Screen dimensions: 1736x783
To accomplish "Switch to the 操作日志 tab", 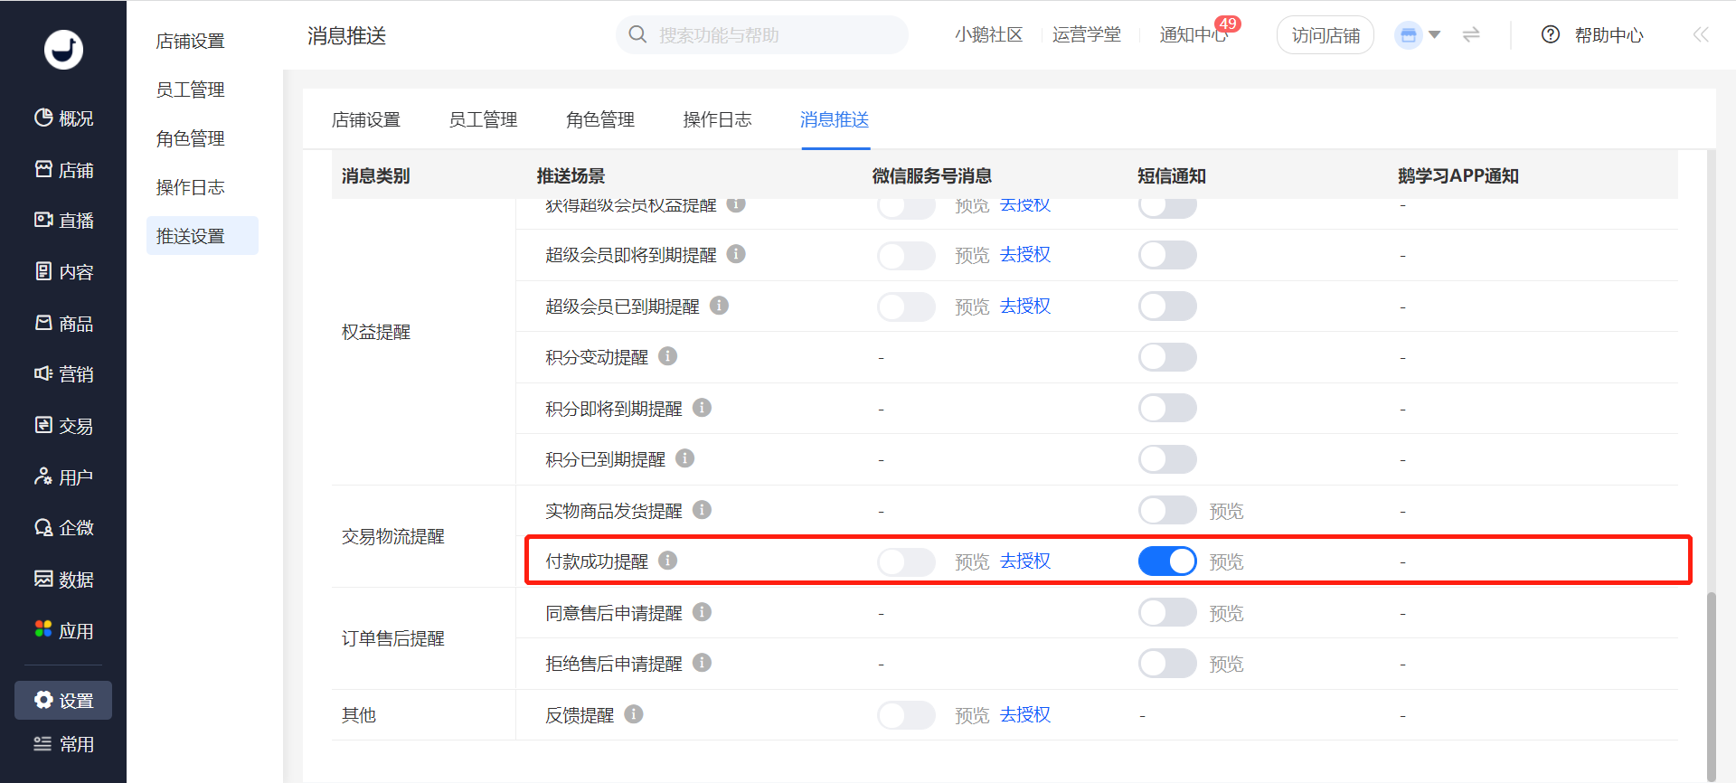I will (717, 119).
